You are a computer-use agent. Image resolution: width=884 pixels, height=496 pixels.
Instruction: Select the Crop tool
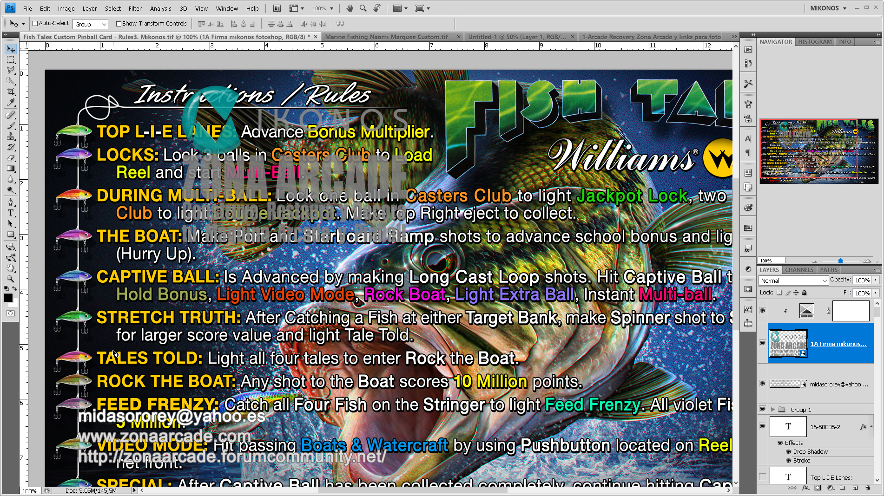coord(11,92)
